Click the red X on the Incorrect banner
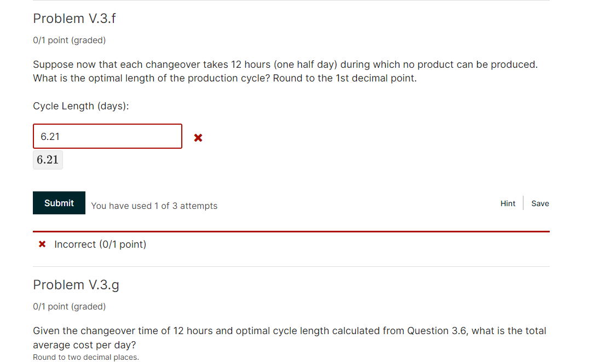The height and width of the screenshot is (362, 593). pyautogui.click(x=42, y=244)
